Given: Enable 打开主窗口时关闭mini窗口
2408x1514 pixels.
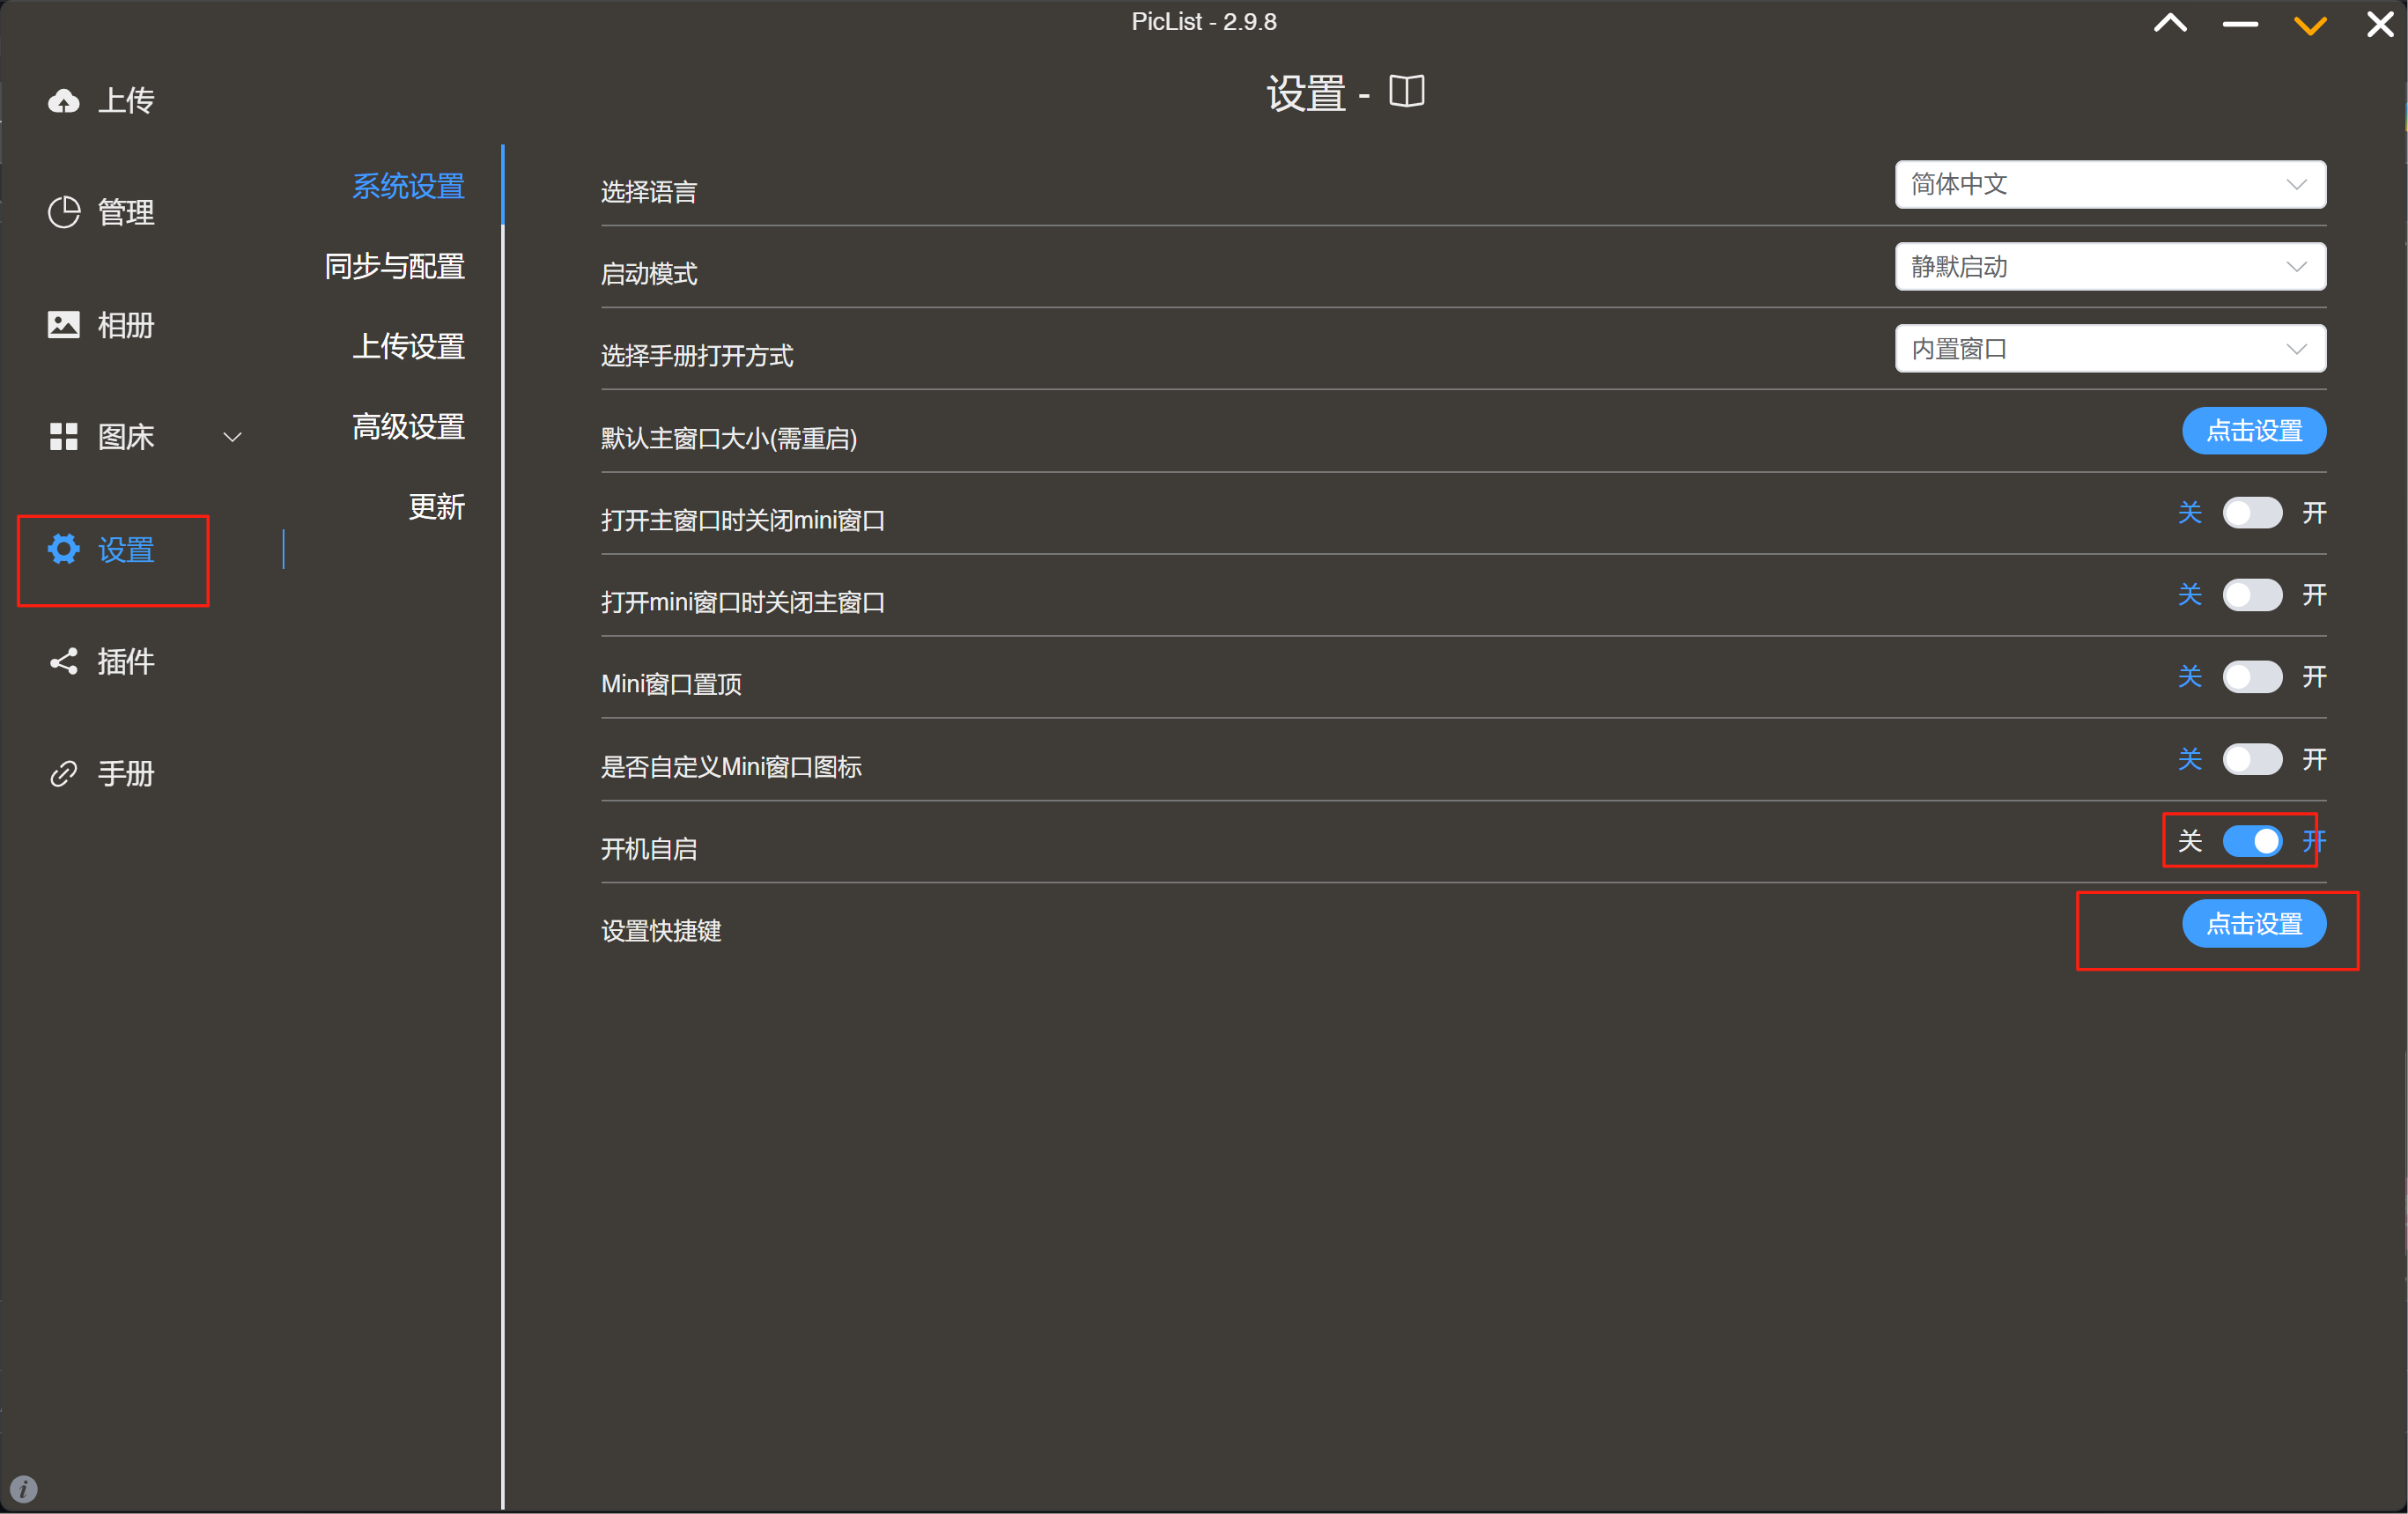Looking at the screenshot, I should 2253,513.
